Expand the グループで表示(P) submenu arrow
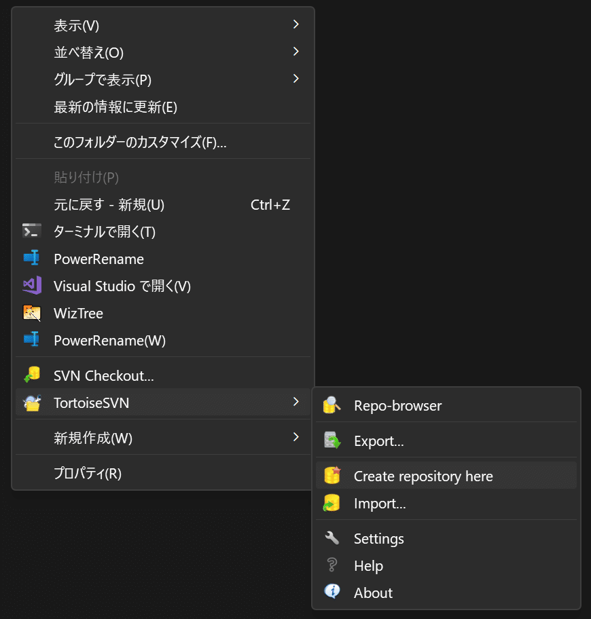 296,79
